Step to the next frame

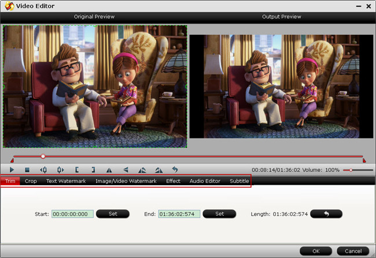click(60, 170)
